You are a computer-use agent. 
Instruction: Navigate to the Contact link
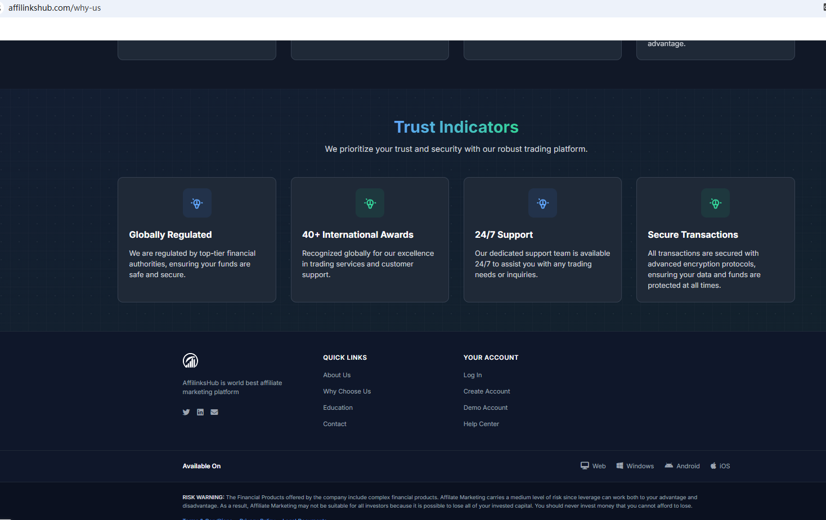[x=335, y=424]
